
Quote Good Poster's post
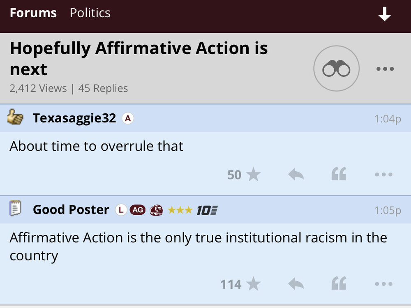339,284
